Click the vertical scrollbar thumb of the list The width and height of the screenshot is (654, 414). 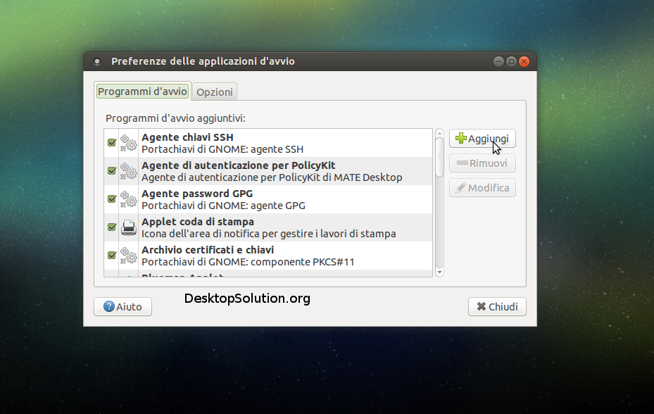pos(439,157)
